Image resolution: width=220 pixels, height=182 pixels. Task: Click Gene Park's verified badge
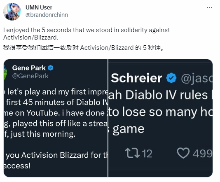[x=51, y=68]
